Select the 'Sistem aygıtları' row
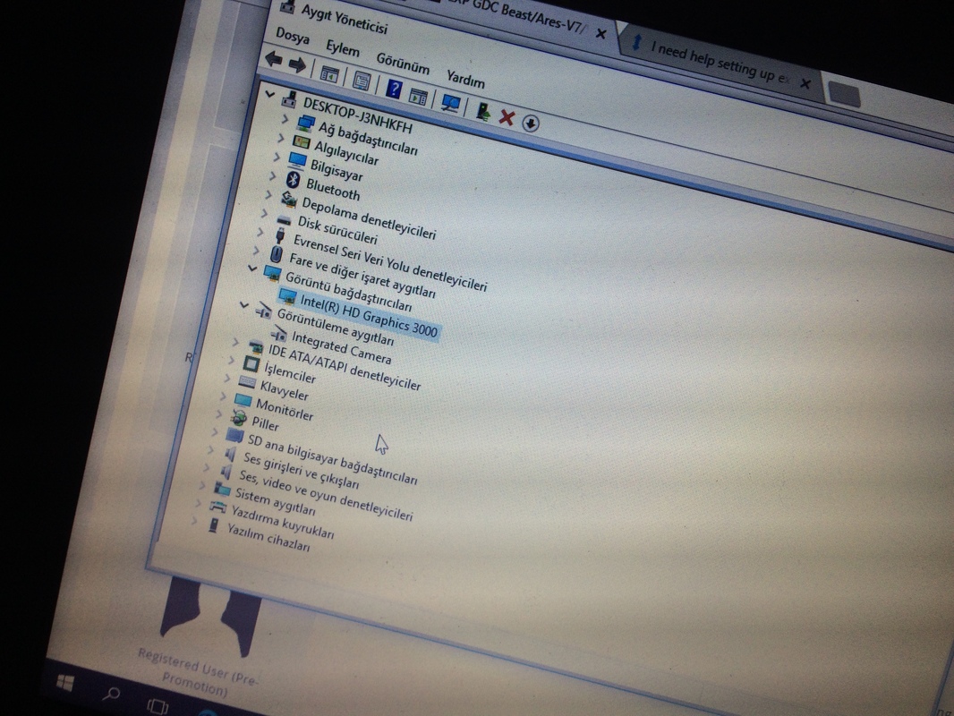 pyautogui.click(x=275, y=502)
